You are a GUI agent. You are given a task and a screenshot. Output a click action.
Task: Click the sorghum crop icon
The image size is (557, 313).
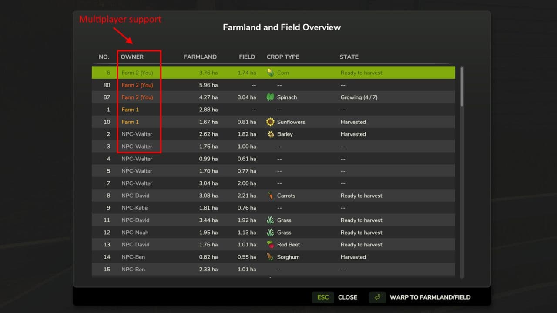pyautogui.click(x=270, y=257)
